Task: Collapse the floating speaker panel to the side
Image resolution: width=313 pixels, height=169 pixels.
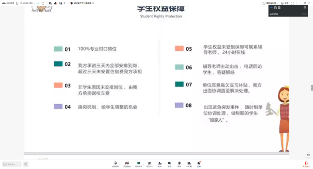Action: 305,8
